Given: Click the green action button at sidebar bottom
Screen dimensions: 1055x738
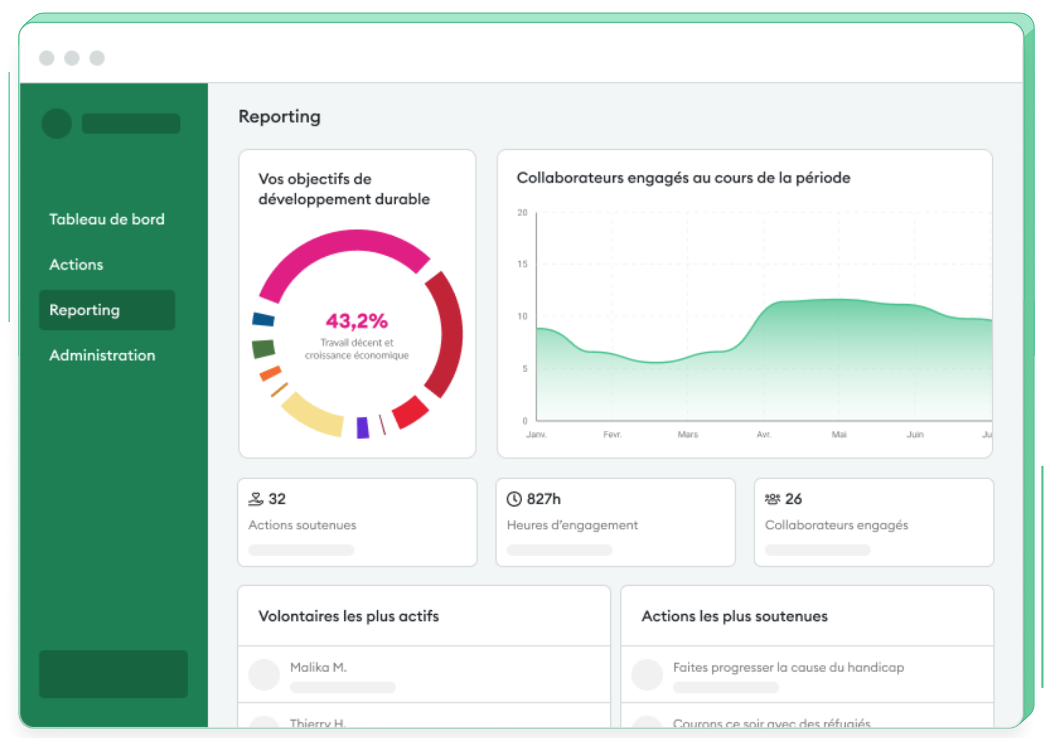Looking at the screenshot, I should (112, 675).
